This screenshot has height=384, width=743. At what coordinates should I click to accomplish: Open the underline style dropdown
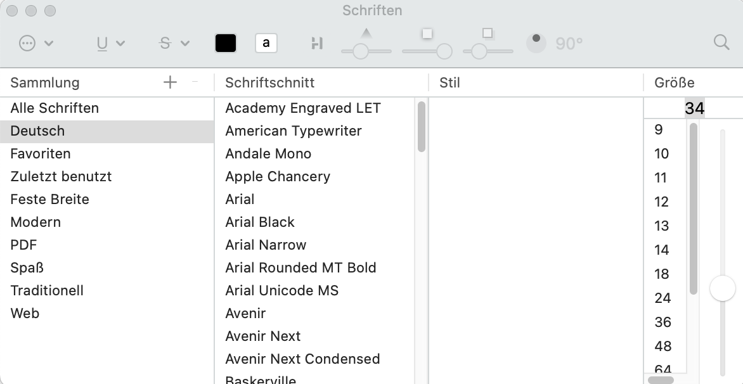(x=110, y=43)
